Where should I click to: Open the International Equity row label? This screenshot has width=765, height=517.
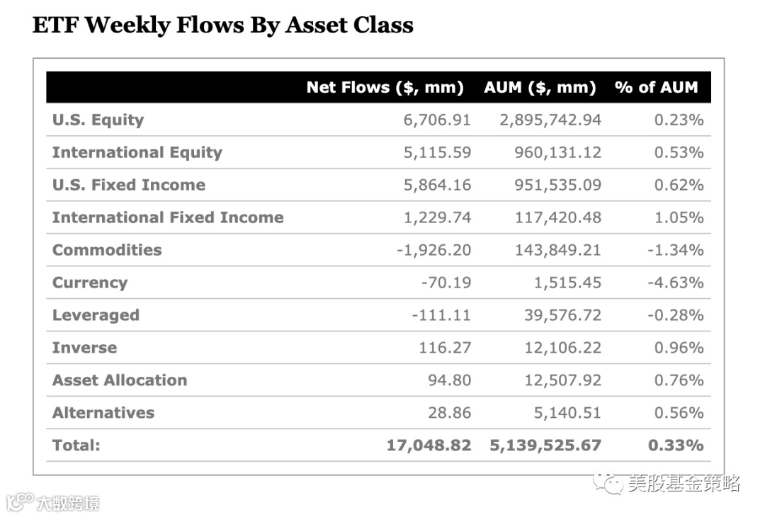point(137,152)
